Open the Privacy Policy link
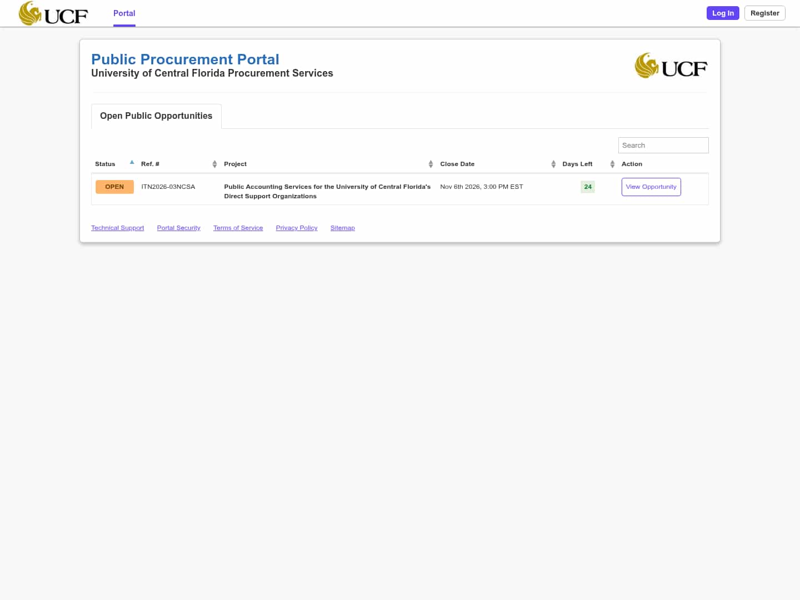 click(297, 228)
